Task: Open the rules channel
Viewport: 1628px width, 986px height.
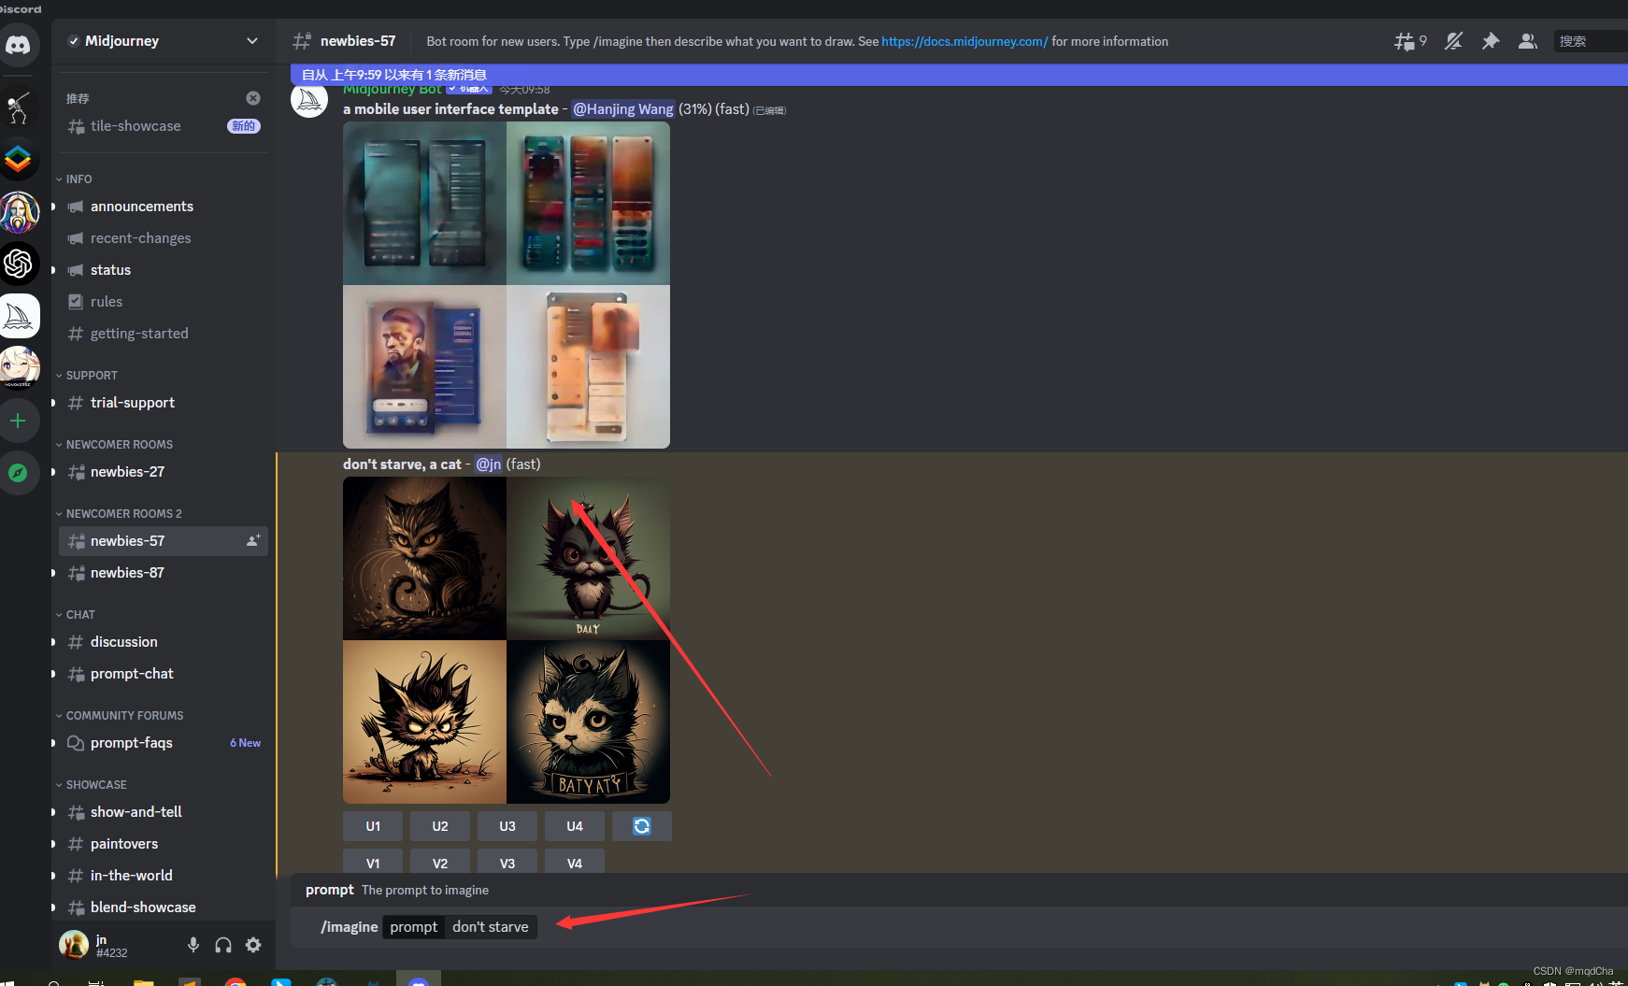Action: tap(164, 302)
